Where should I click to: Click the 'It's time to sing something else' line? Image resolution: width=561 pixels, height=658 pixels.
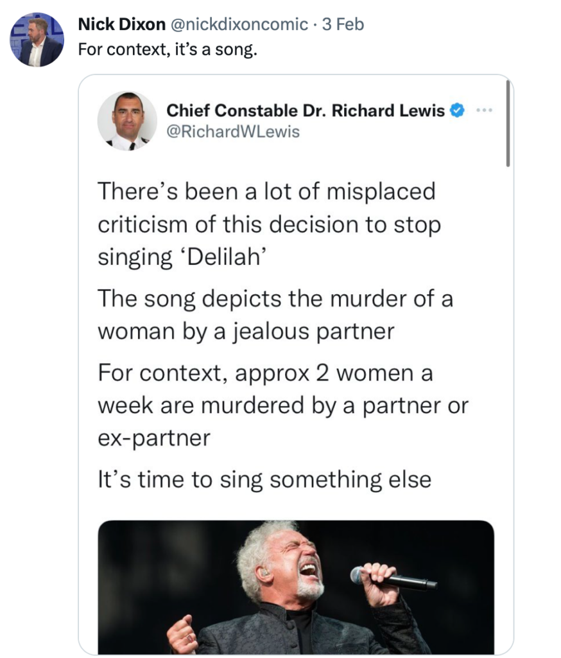tap(264, 479)
